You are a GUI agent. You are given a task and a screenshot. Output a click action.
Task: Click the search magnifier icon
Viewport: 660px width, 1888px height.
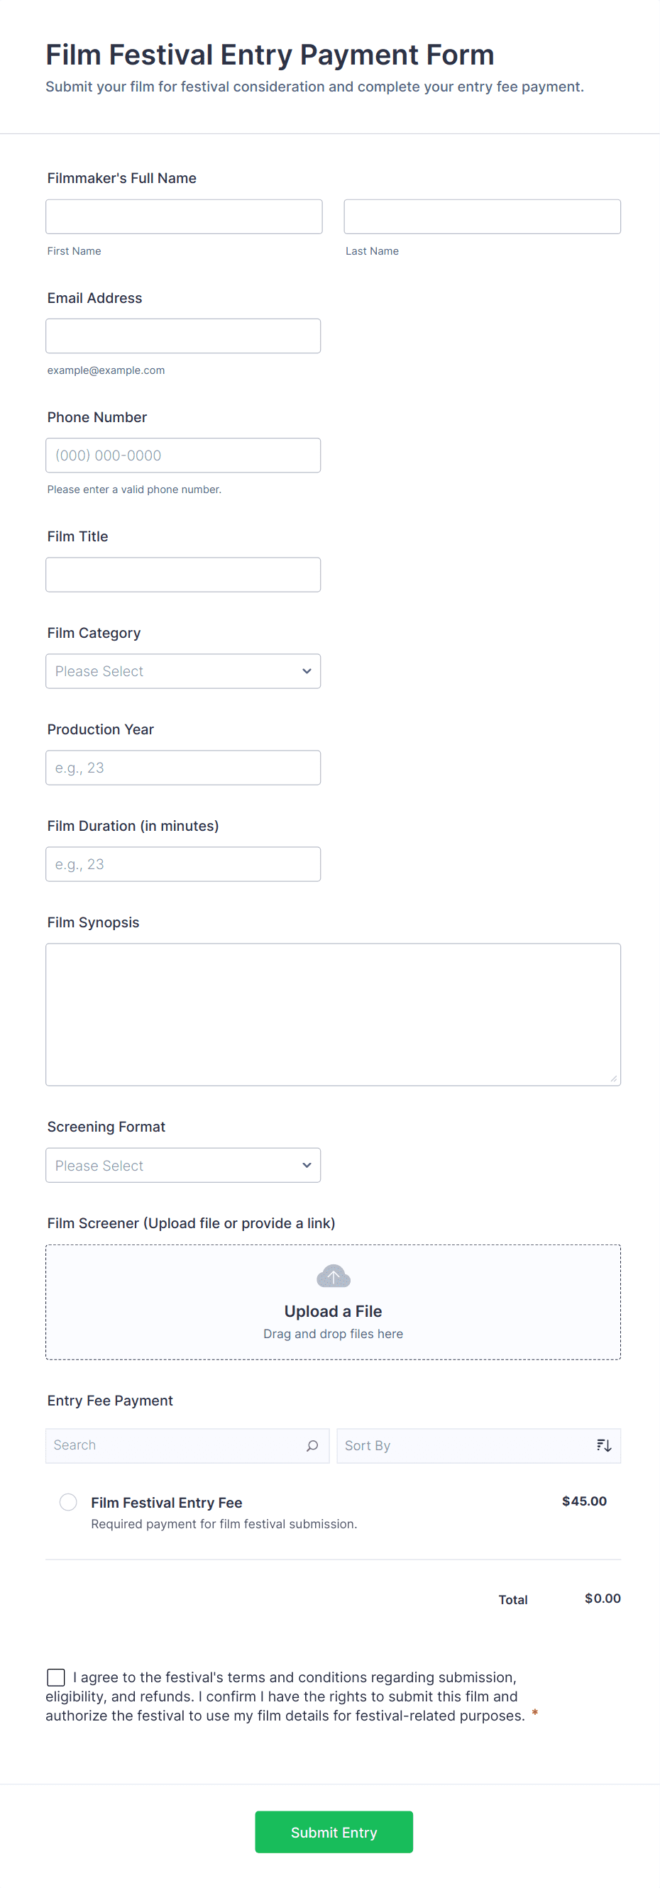pos(312,1445)
